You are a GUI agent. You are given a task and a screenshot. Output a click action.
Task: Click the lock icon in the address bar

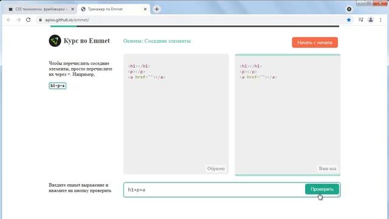[40, 20]
